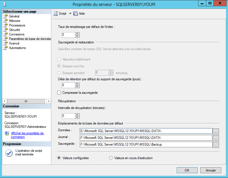Open the Processeurs page
This screenshot has height=178, width=228.
[17, 25]
